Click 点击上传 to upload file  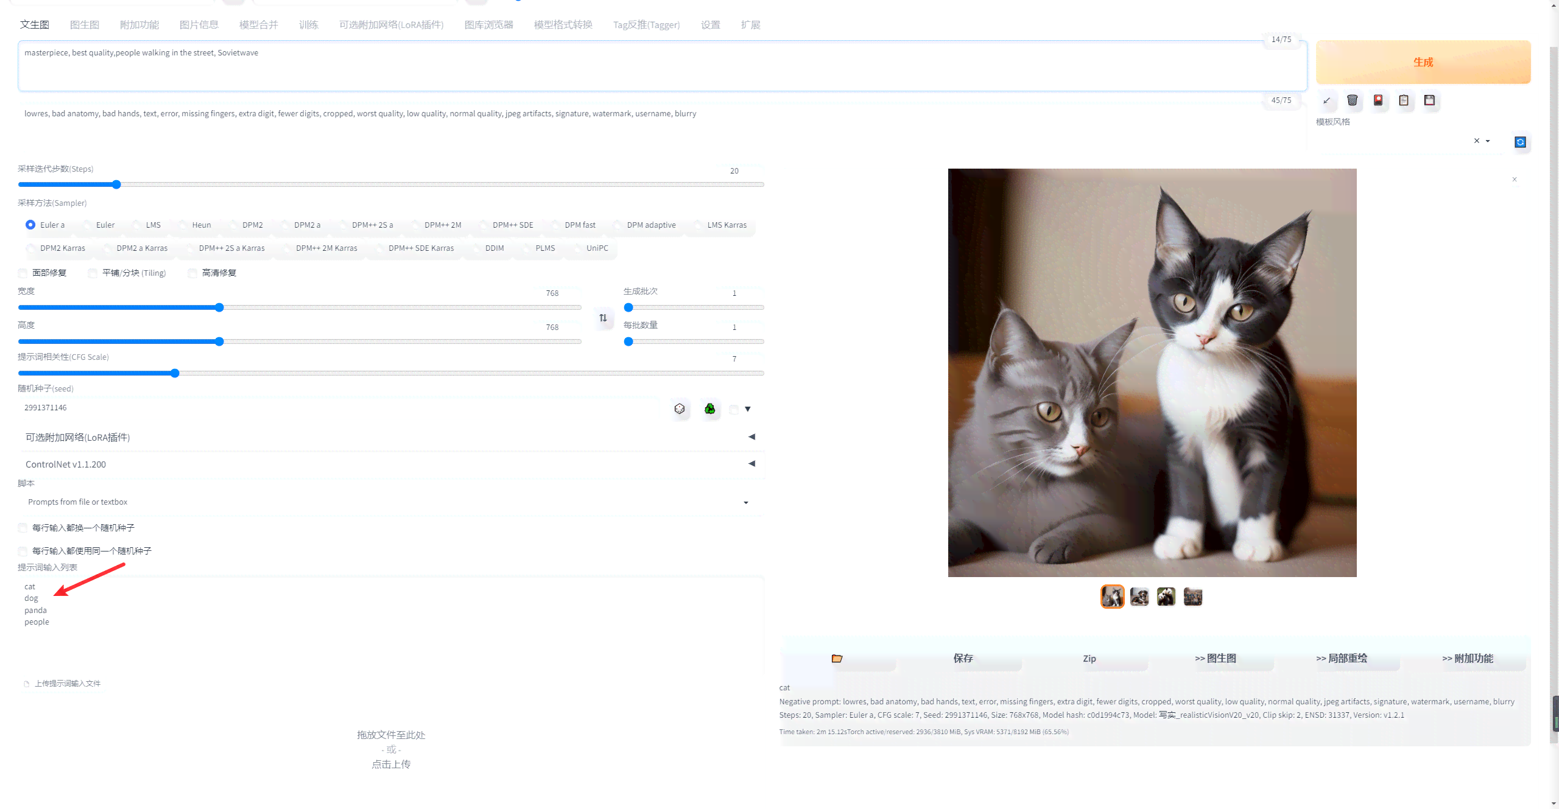[391, 765]
